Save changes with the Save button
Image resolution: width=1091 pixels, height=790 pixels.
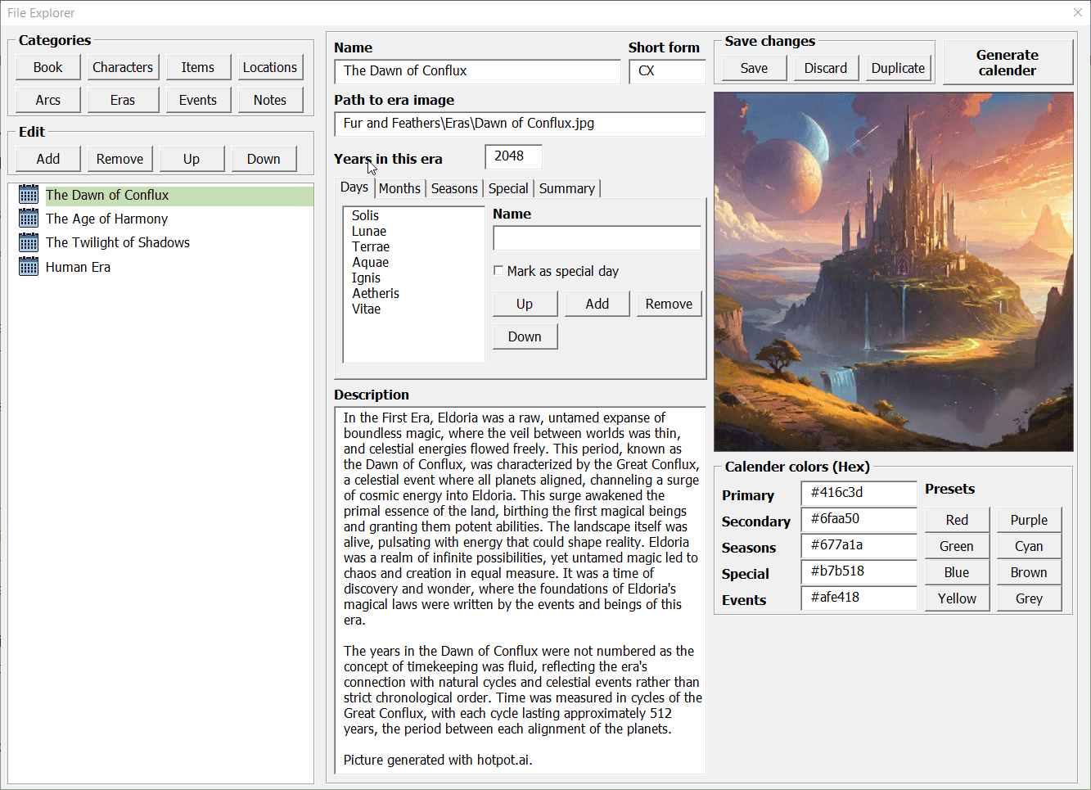(754, 68)
